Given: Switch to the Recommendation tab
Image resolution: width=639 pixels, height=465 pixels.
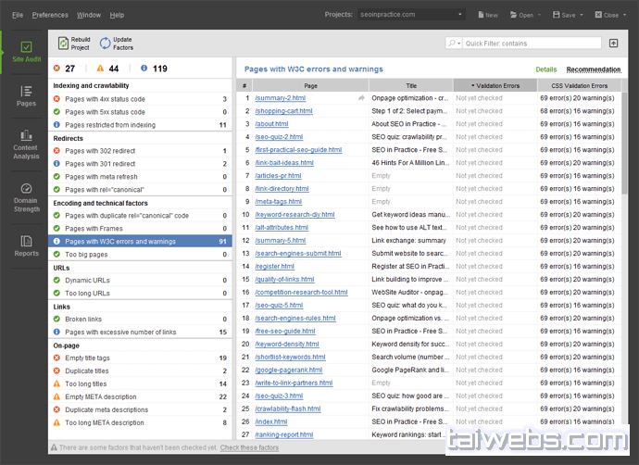Looking at the screenshot, I should (x=594, y=69).
